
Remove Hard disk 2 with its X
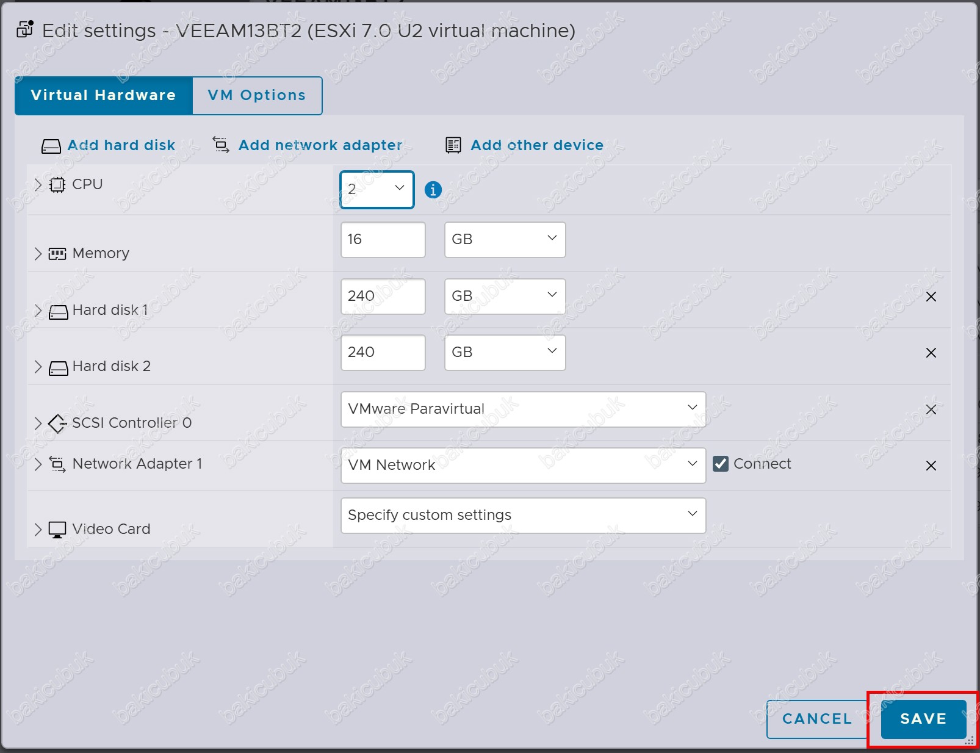[931, 353]
